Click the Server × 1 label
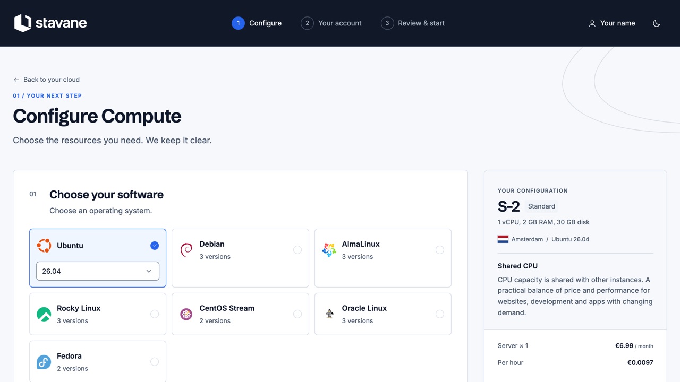This screenshot has width=680, height=382. tap(513, 346)
